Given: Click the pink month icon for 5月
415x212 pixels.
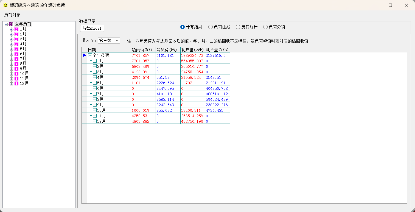Looking at the screenshot, I should (16, 49).
